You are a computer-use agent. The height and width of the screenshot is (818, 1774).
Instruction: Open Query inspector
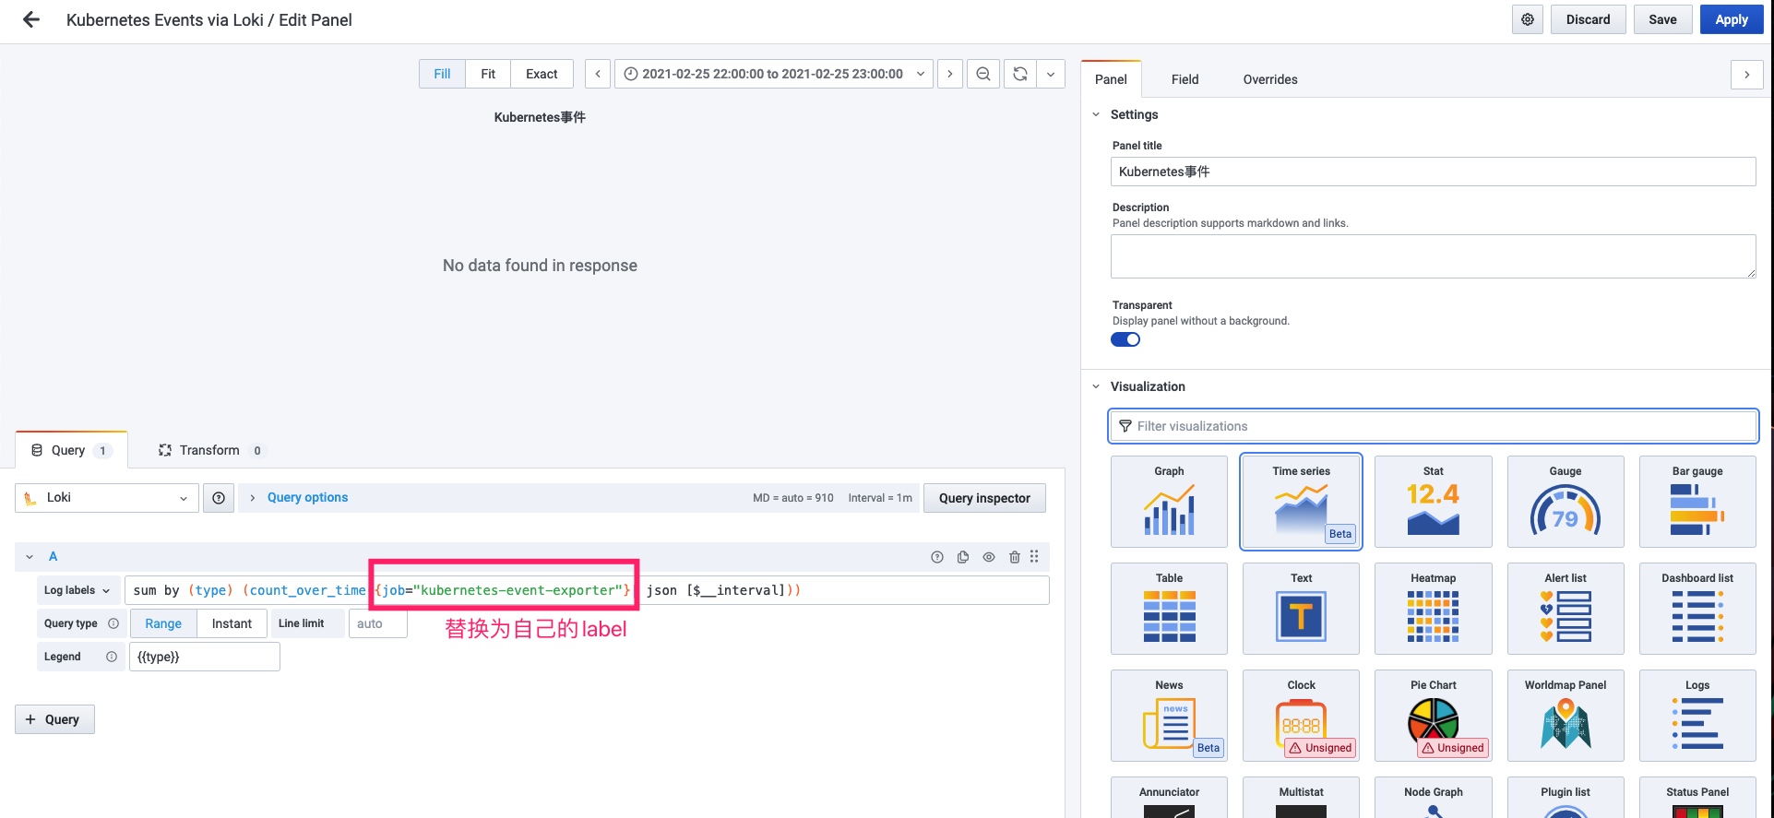click(x=984, y=498)
